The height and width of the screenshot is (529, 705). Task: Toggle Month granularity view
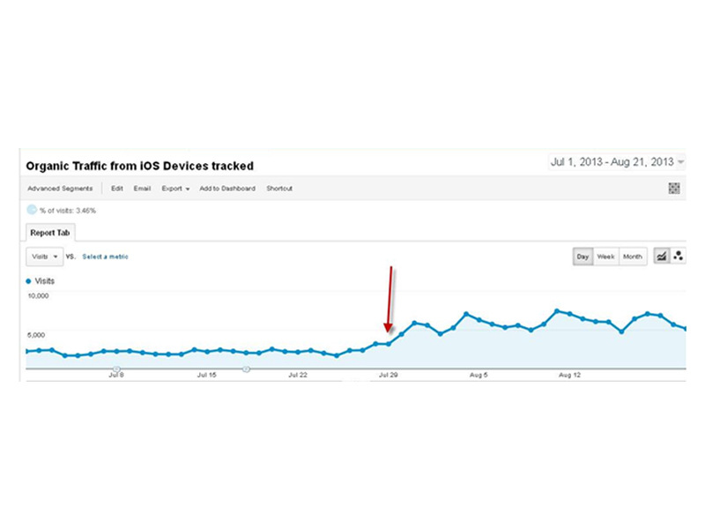(x=632, y=257)
